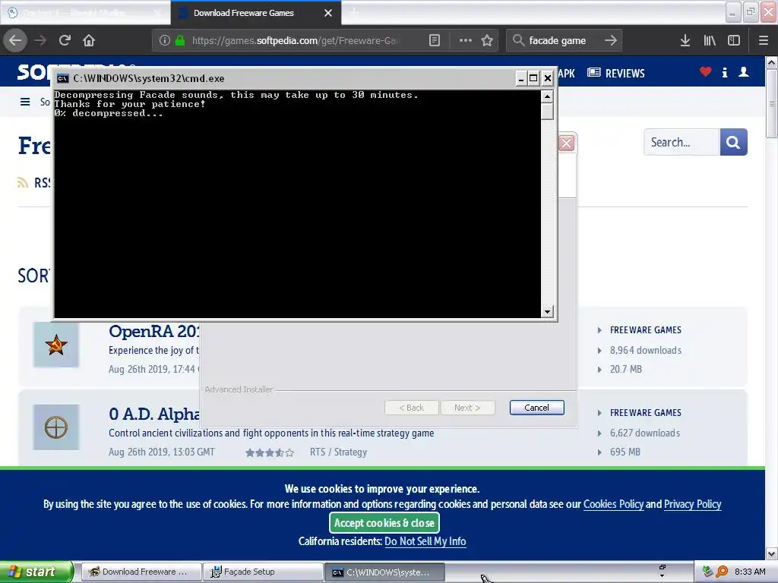Screen dimensions: 778x583
Task: Close the Façade Setup dialog with red X
Action: click(566, 143)
